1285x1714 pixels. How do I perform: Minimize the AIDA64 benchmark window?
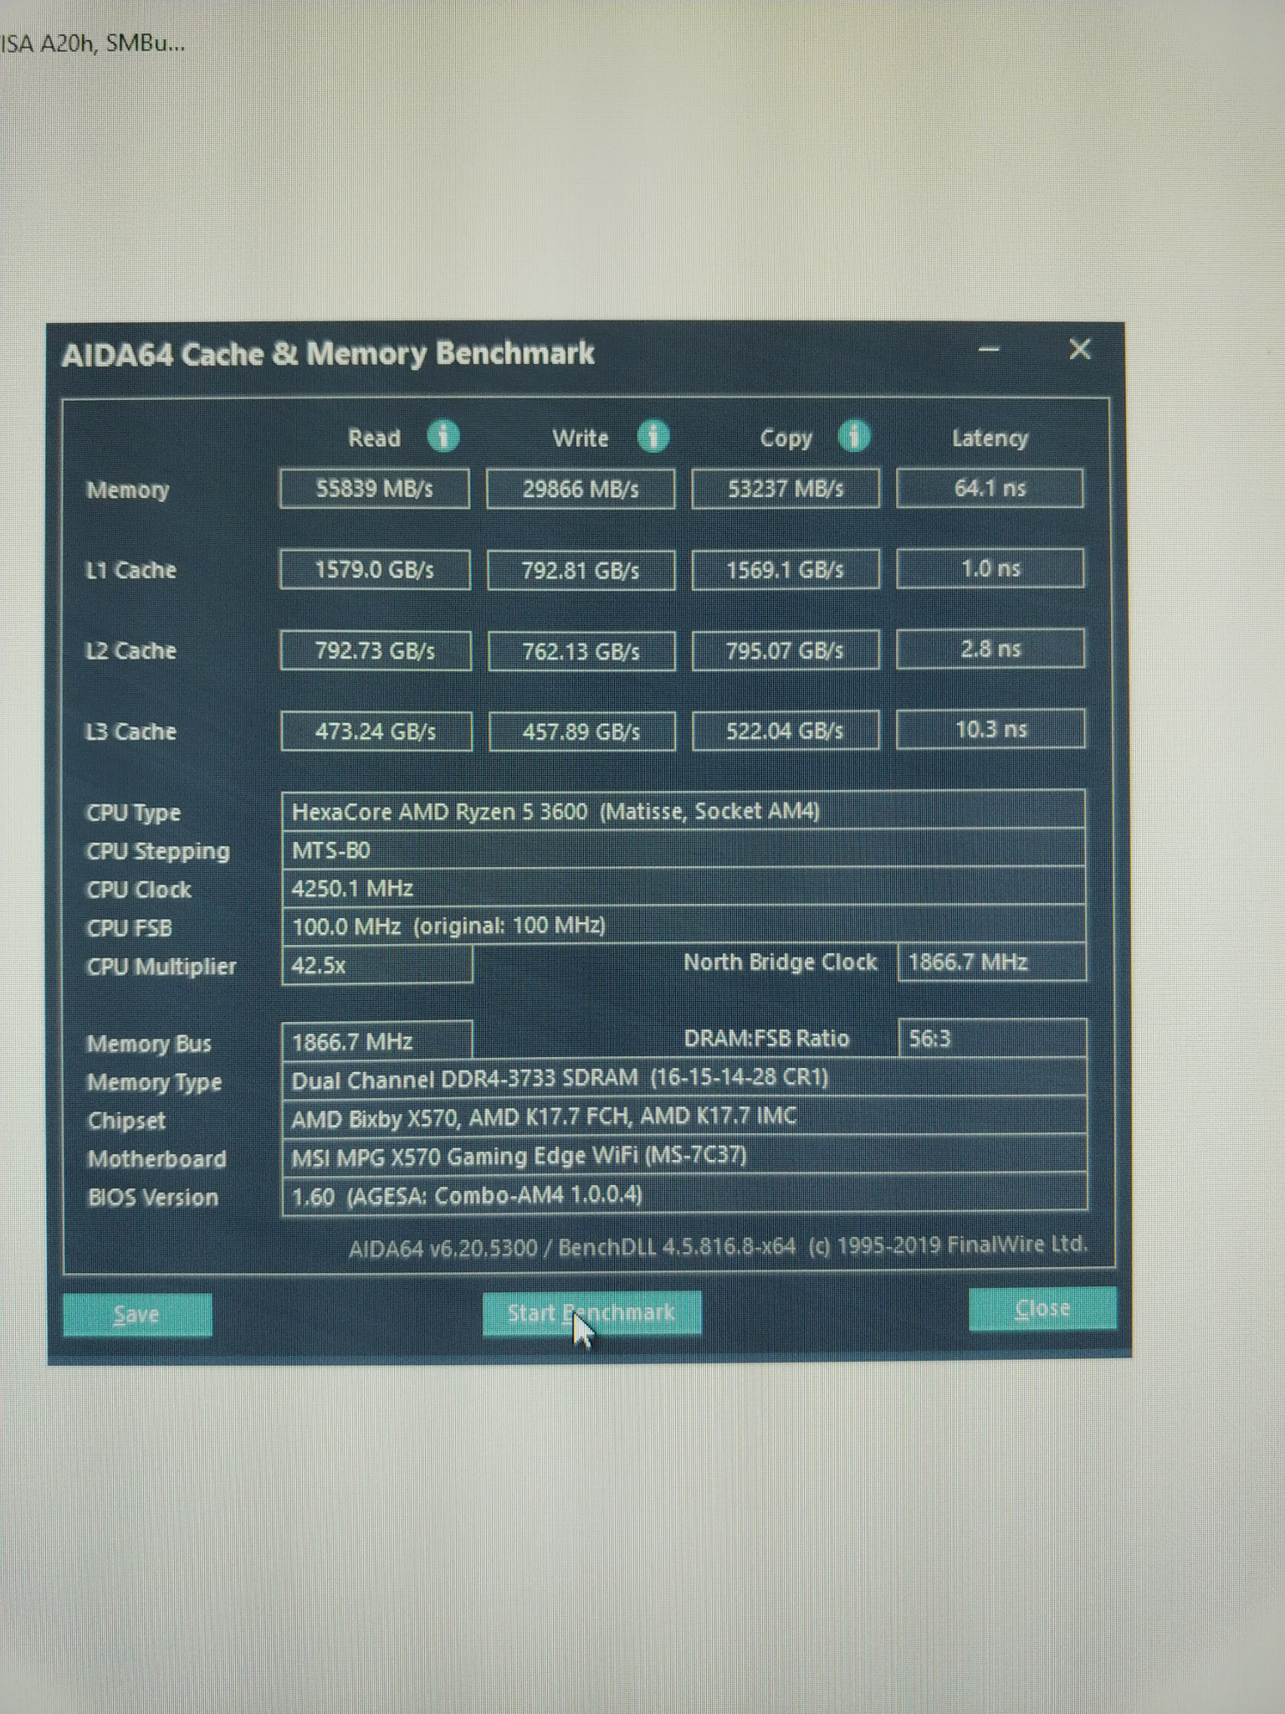(x=989, y=349)
